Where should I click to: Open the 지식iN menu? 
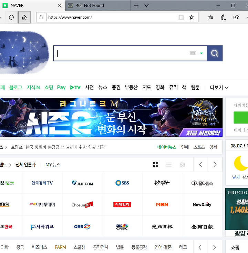[x=33, y=87]
